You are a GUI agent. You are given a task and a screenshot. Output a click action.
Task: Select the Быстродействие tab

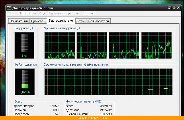pyautogui.click(x=61, y=21)
